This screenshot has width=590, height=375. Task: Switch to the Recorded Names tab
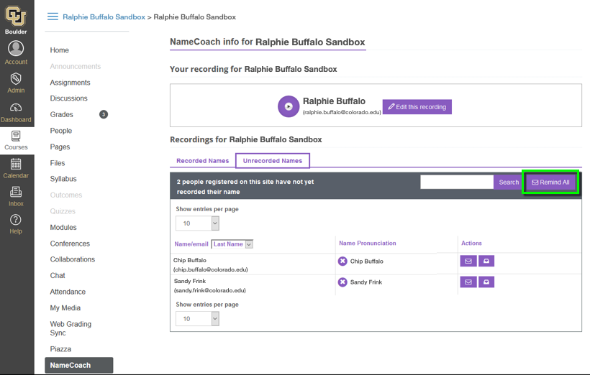click(202, 161)
